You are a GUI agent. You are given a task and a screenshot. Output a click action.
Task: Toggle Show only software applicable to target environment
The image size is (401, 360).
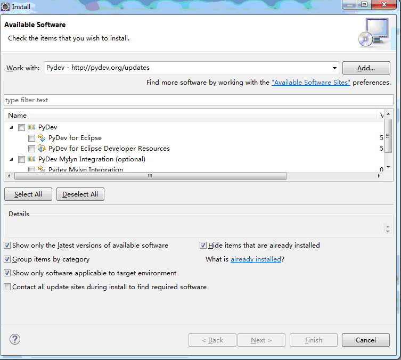[7, 273]
